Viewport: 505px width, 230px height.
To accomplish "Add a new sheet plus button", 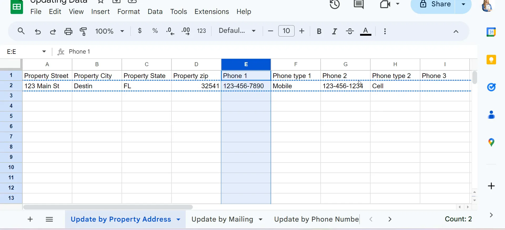I will pyautogui.click(x=30, y=219).
